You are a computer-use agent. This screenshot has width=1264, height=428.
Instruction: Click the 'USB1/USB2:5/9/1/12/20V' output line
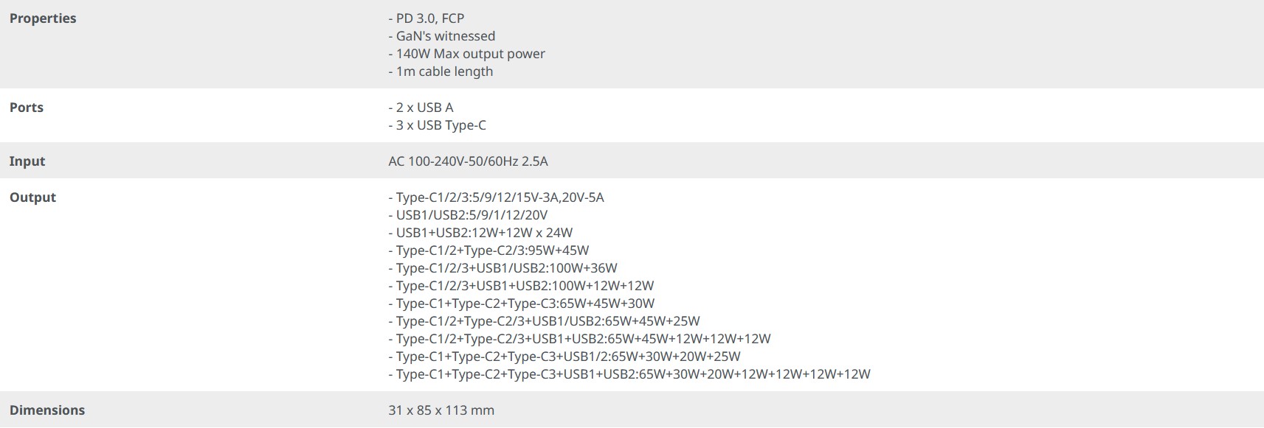pyautogui.click(x=469, y=215)
